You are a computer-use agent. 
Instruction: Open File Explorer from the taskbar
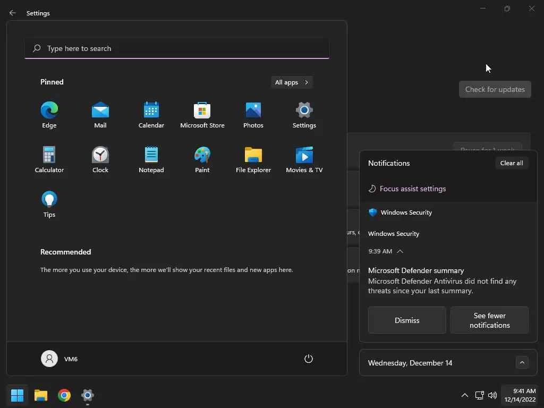[41, 395]
